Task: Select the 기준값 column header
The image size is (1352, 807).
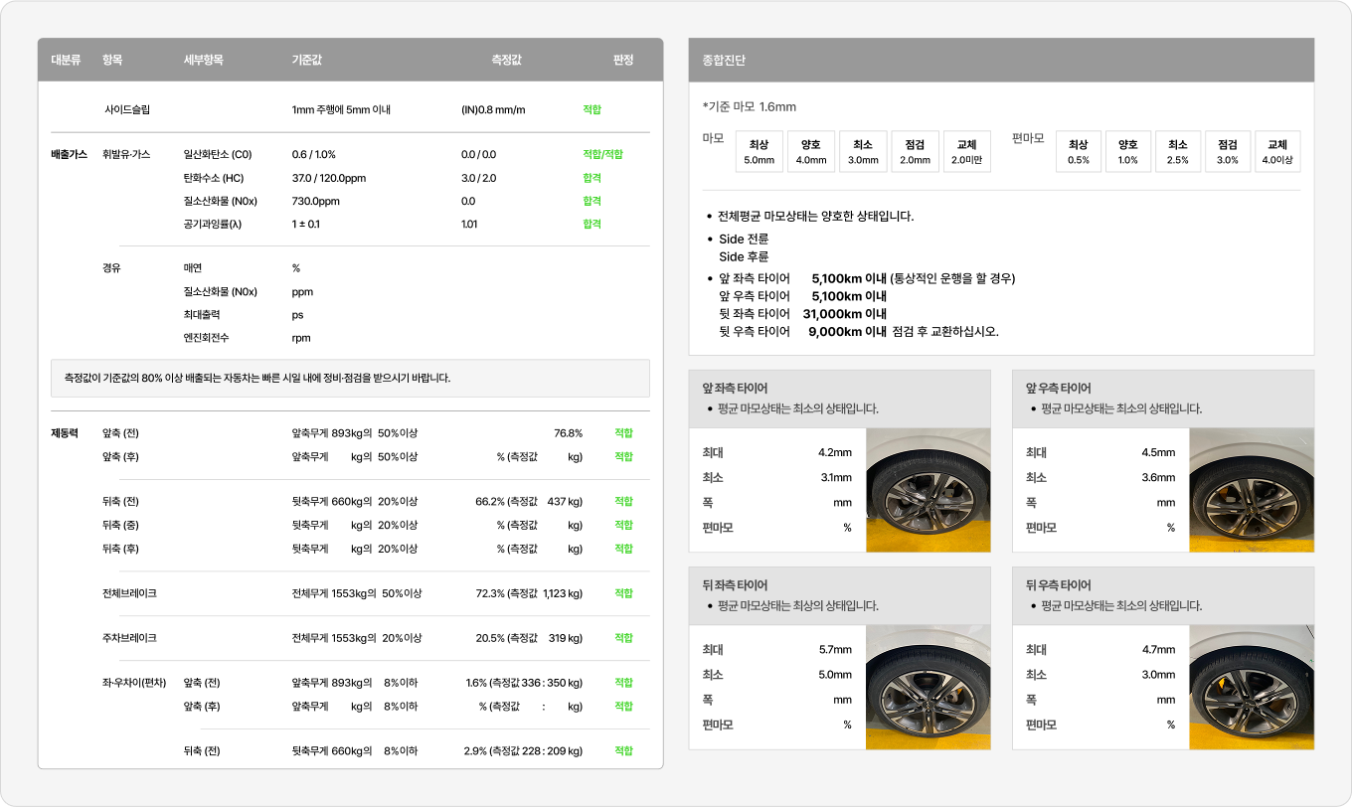Action: pos(306,61)
